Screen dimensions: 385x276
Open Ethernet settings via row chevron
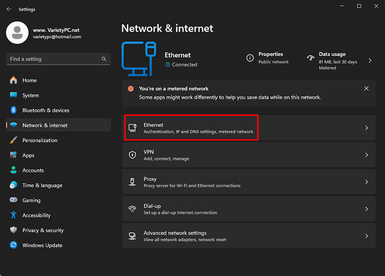(367, 128)
